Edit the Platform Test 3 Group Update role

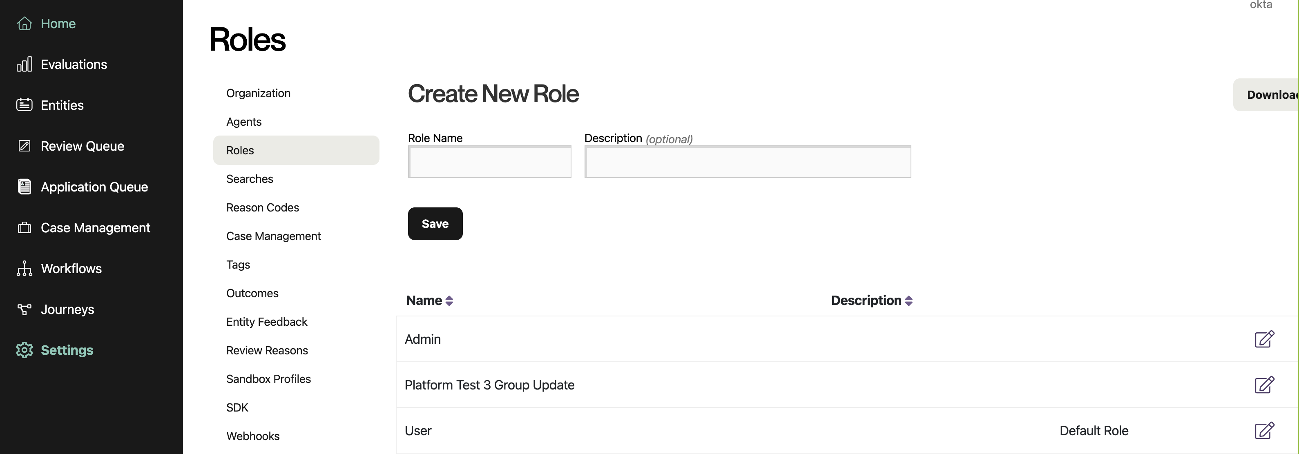point(1264,385)
